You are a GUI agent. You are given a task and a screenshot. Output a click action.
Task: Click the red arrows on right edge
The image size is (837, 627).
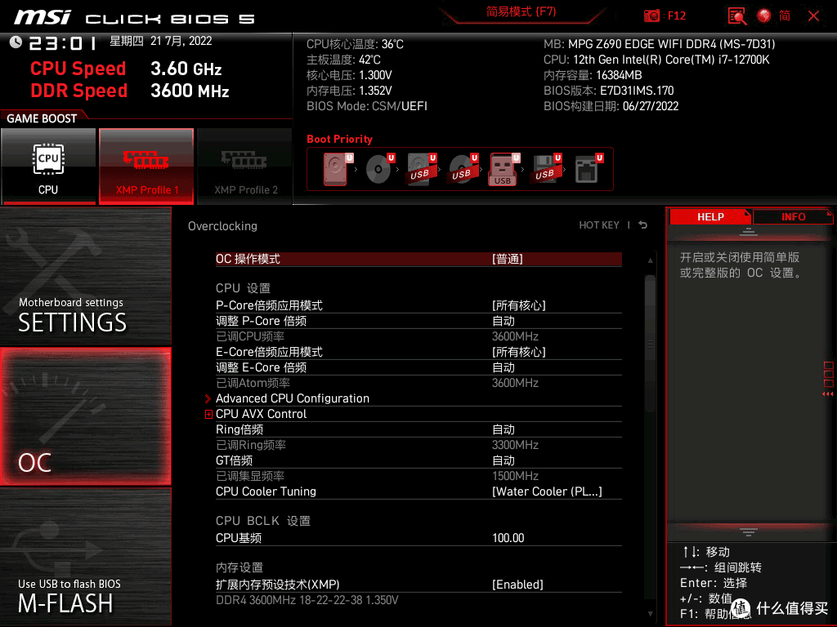pyautogui.click(x=828, y=394)
